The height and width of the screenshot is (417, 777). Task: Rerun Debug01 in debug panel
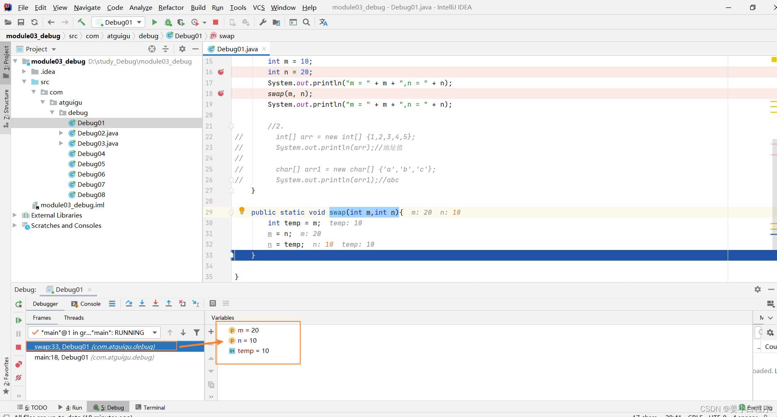(x=18, y=304)
